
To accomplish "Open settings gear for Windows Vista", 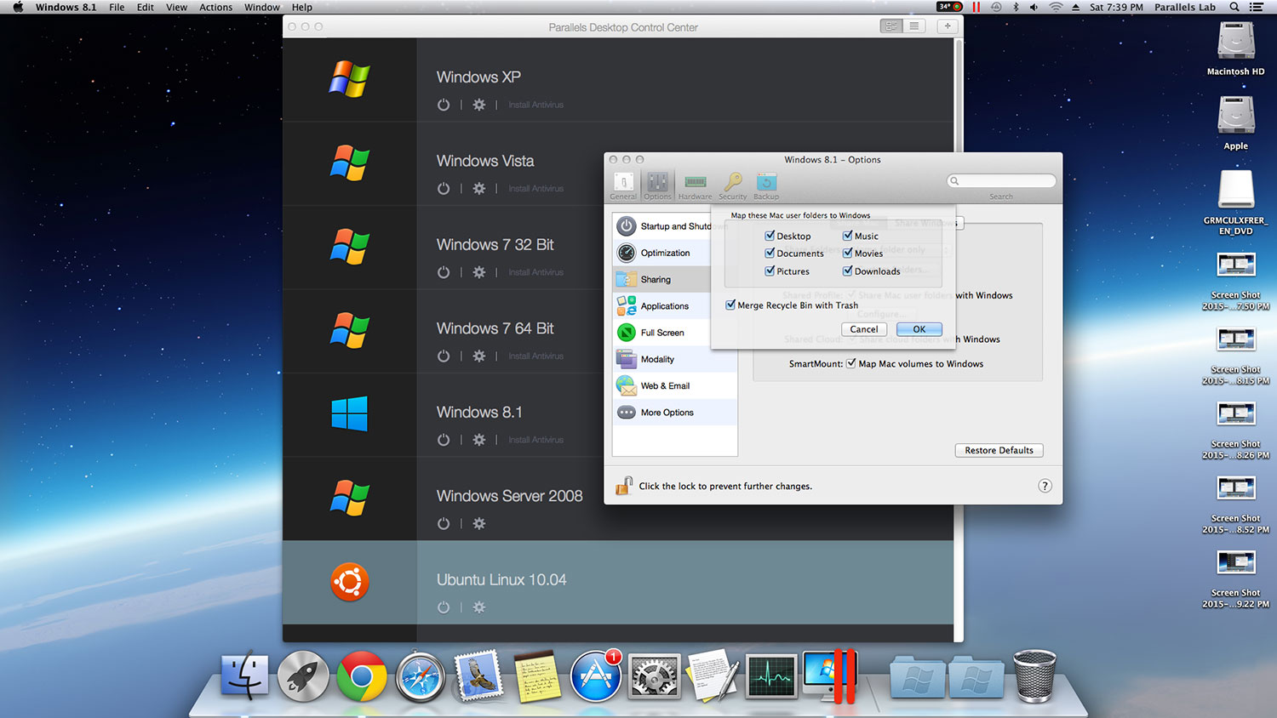I will coord(479,189).
